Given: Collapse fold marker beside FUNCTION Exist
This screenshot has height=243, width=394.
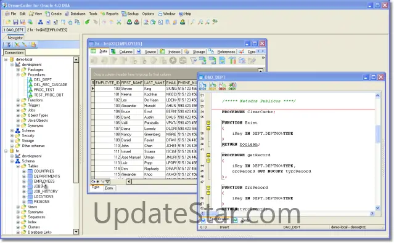Looking at the screenshot, I should [208, 123].
